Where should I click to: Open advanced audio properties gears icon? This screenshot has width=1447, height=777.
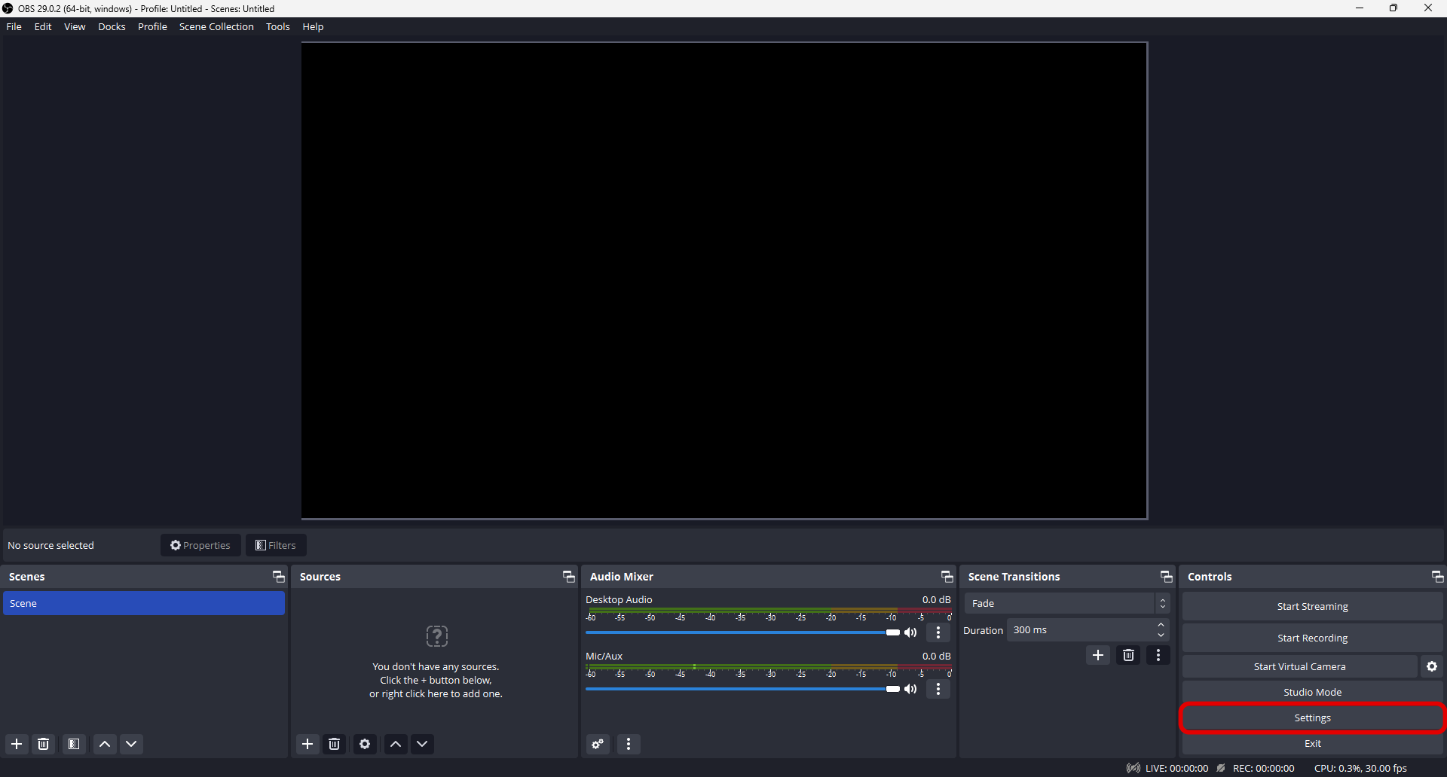click(598, 745)
